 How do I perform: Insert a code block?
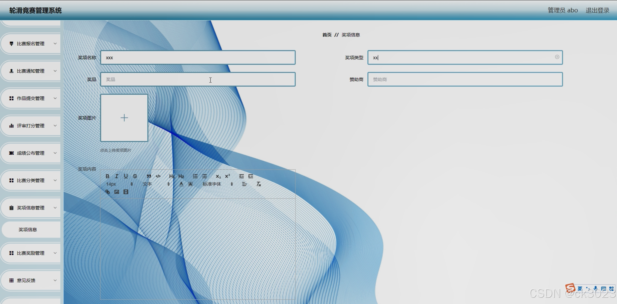[158, 176]
